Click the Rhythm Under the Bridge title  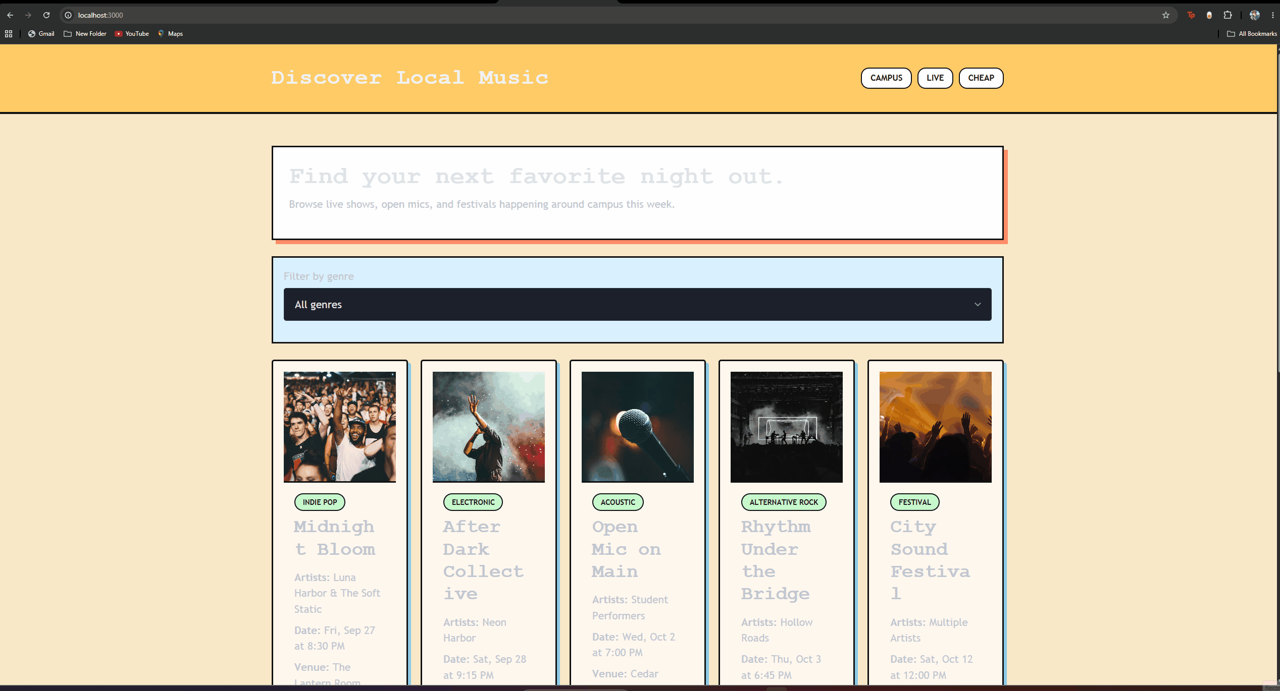[x=776, y=560]
